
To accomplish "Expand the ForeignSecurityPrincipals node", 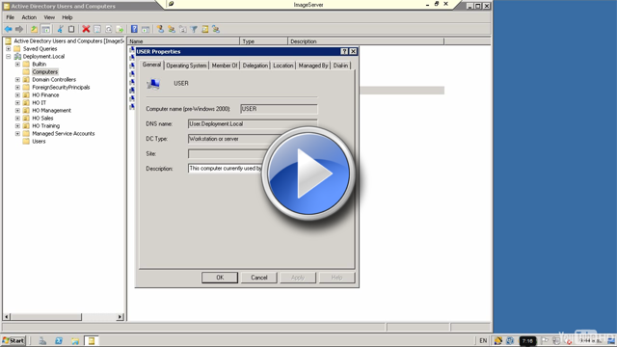I will (x=17, y=88).
